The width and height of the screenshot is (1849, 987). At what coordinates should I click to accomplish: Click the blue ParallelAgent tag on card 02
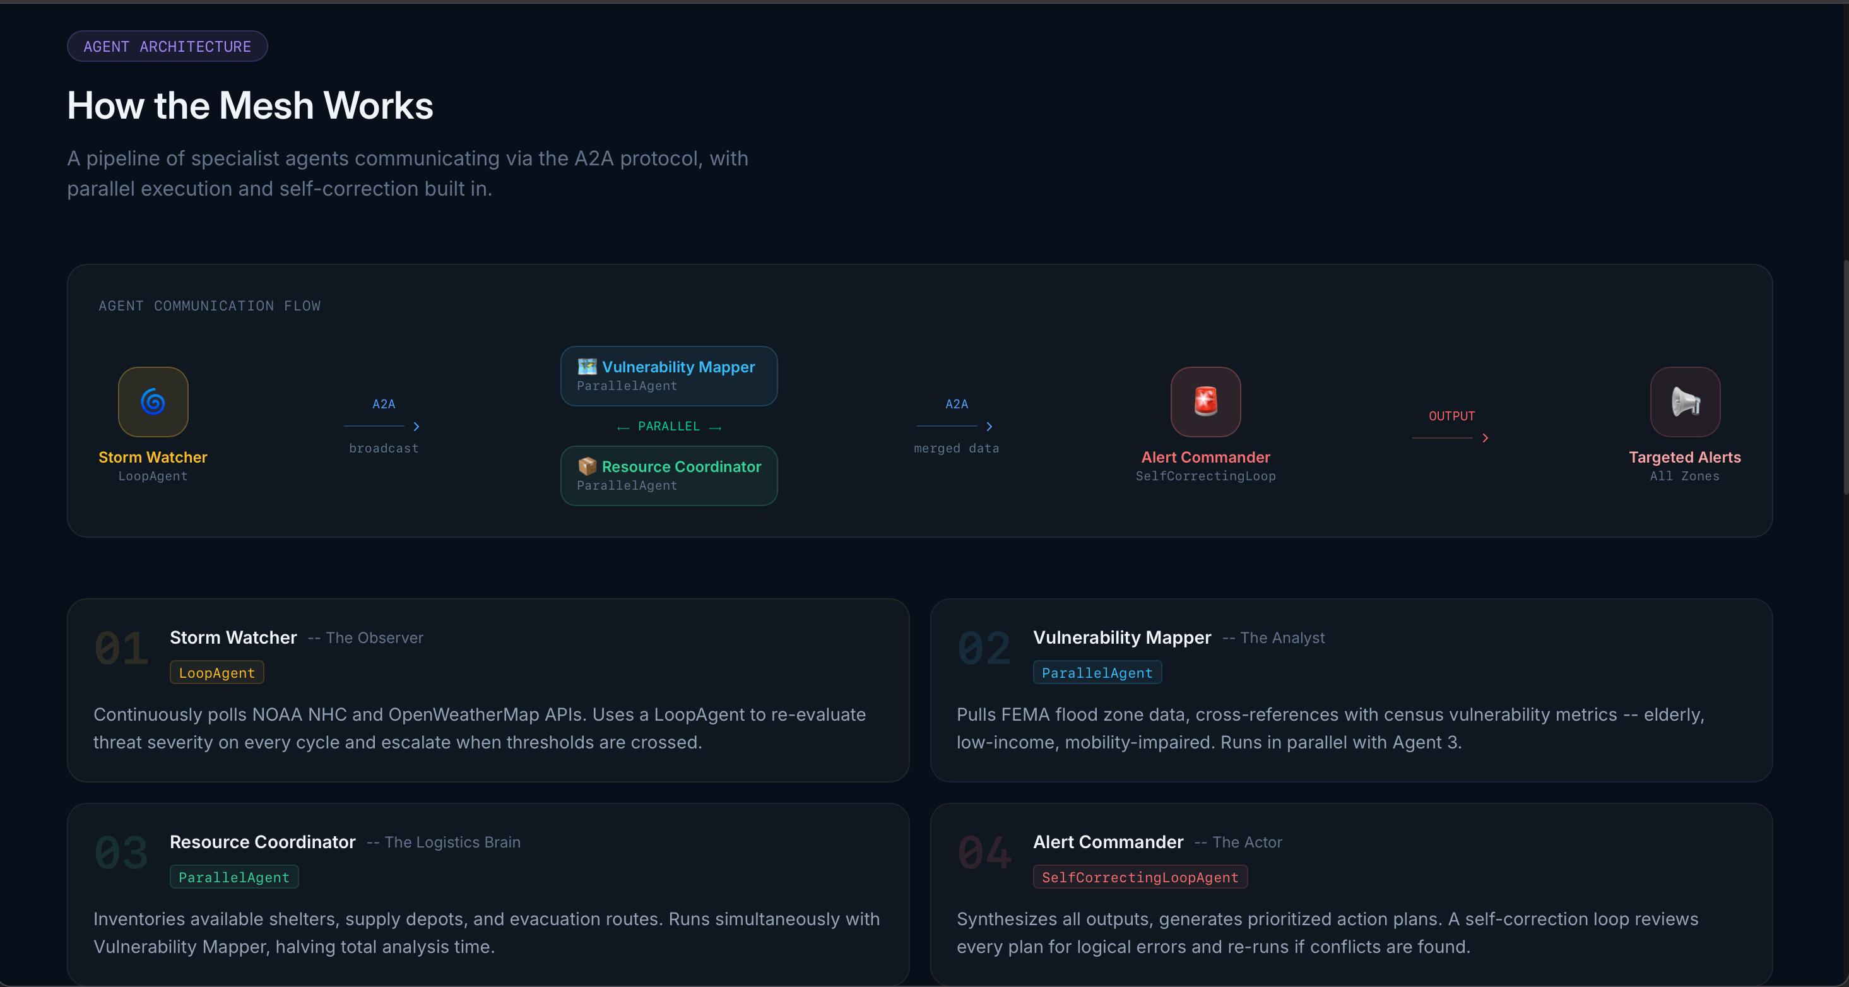tap(1097, 673)
